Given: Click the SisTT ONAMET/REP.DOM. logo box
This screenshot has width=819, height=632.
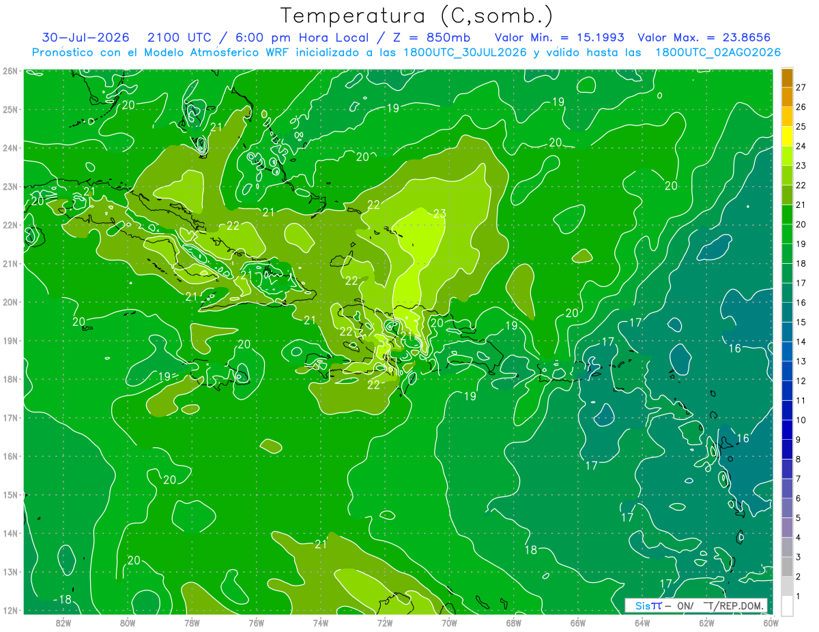Looking at the screenshot, I should (695, 605).
